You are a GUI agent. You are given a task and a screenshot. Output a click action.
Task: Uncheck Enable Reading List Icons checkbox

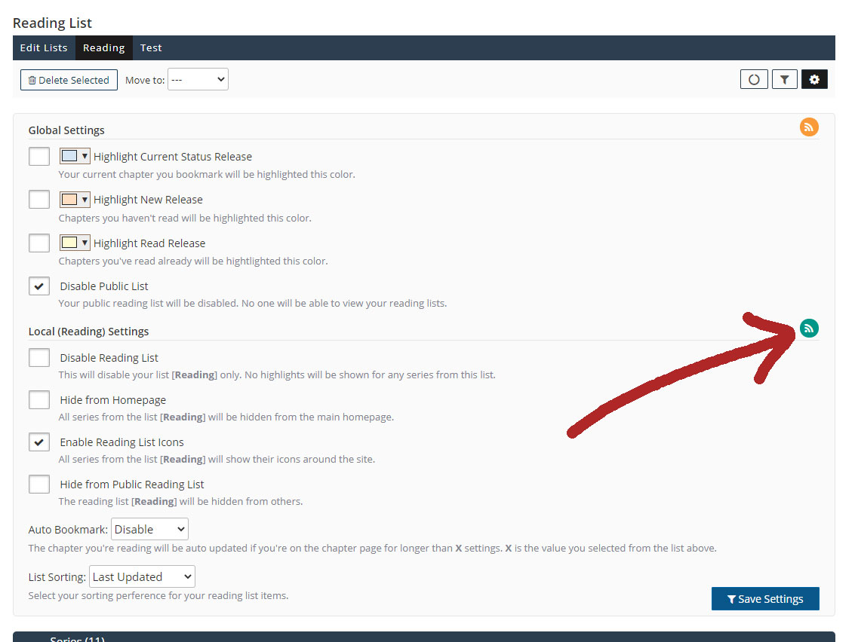39,442
